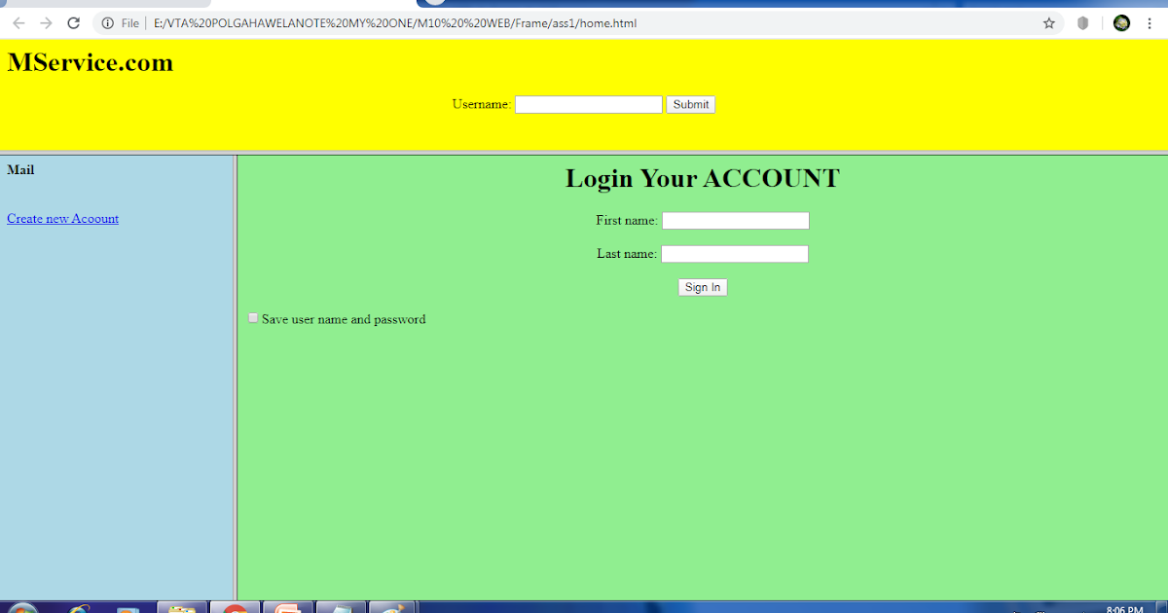Open the Chrome profile avatar
Image resolution: width=1168 pixels, height=613 pixels.
[1121, 22]
